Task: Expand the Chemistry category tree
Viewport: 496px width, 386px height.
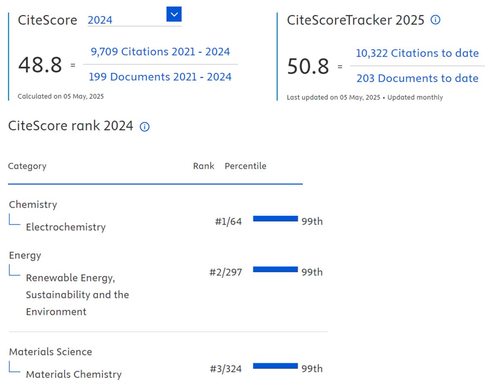Action: [x=33, y=204]
